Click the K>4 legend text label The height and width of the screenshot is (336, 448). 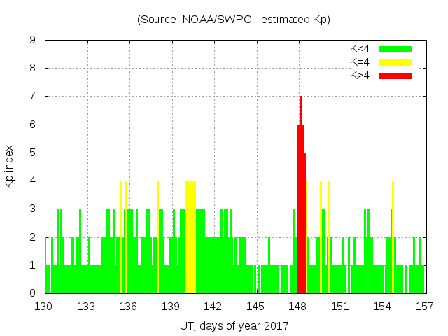[x=360, y=76]
